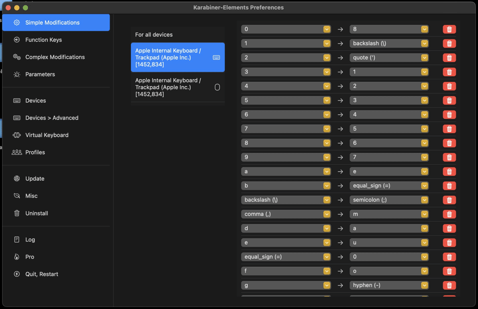Screen dimensions: 478x309
Task: Open the Pro section flame icon
Action: point(17,257)
